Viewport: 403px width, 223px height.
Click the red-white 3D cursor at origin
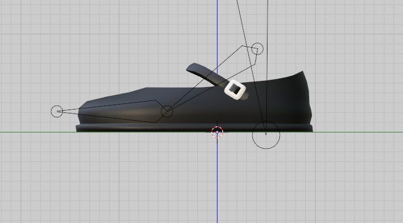point(217,132)
